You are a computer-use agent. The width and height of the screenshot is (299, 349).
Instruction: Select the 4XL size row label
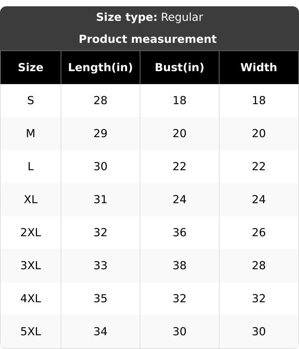(31, 299)
